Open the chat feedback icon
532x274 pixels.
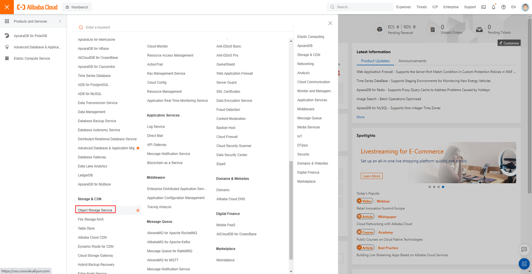(x=524, y=250)
